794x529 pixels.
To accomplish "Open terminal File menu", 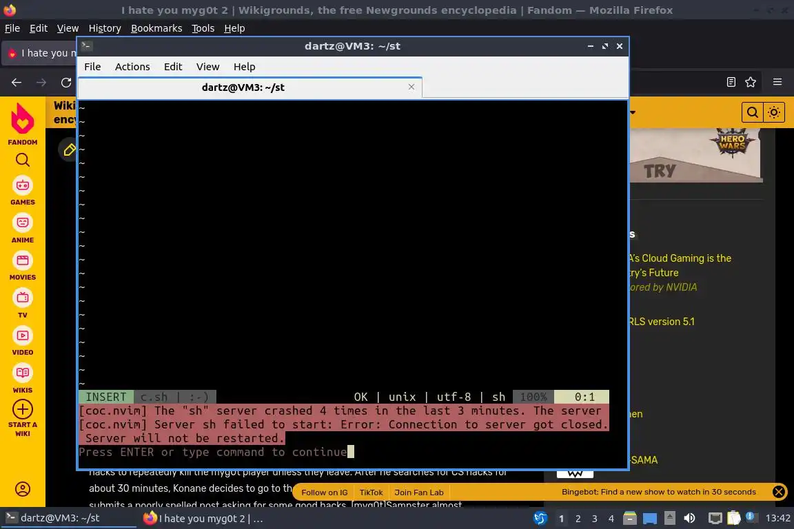I will click(92, 67).
